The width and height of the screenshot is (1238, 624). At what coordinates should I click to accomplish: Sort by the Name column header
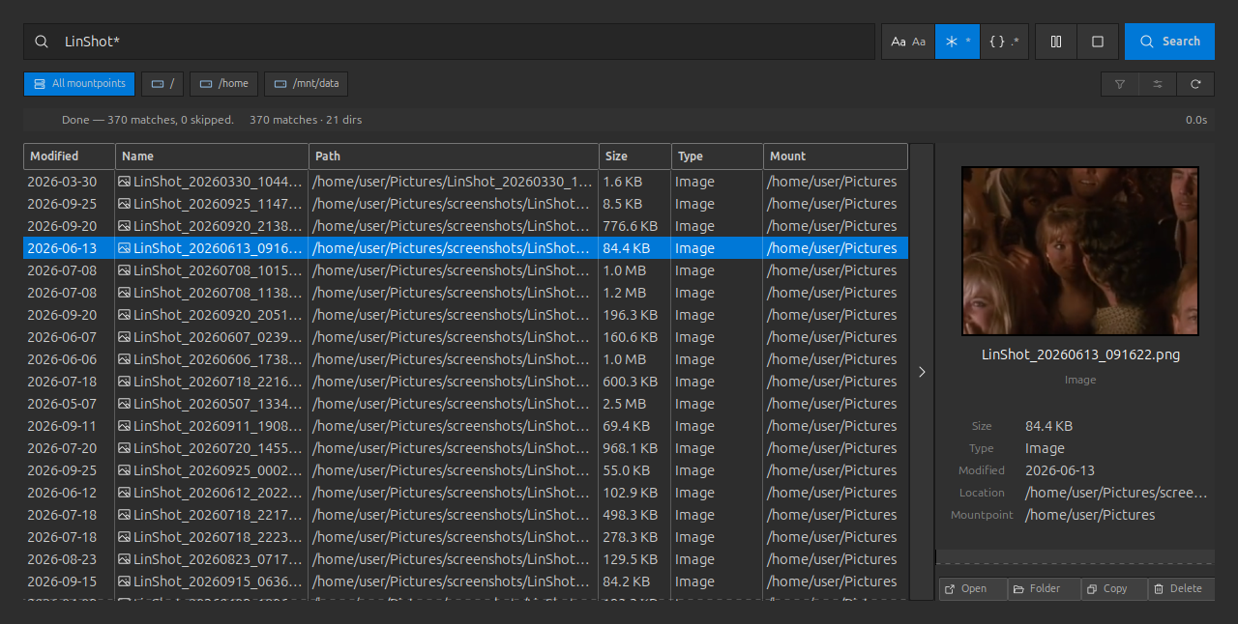[212, 156]
